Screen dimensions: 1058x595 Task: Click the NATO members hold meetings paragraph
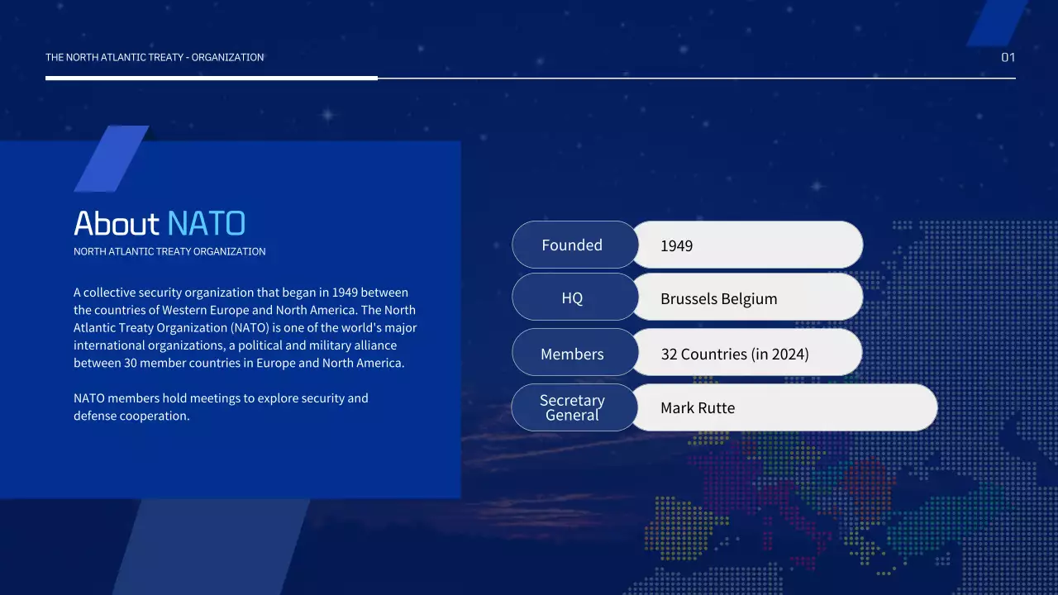tap(221, 407)
